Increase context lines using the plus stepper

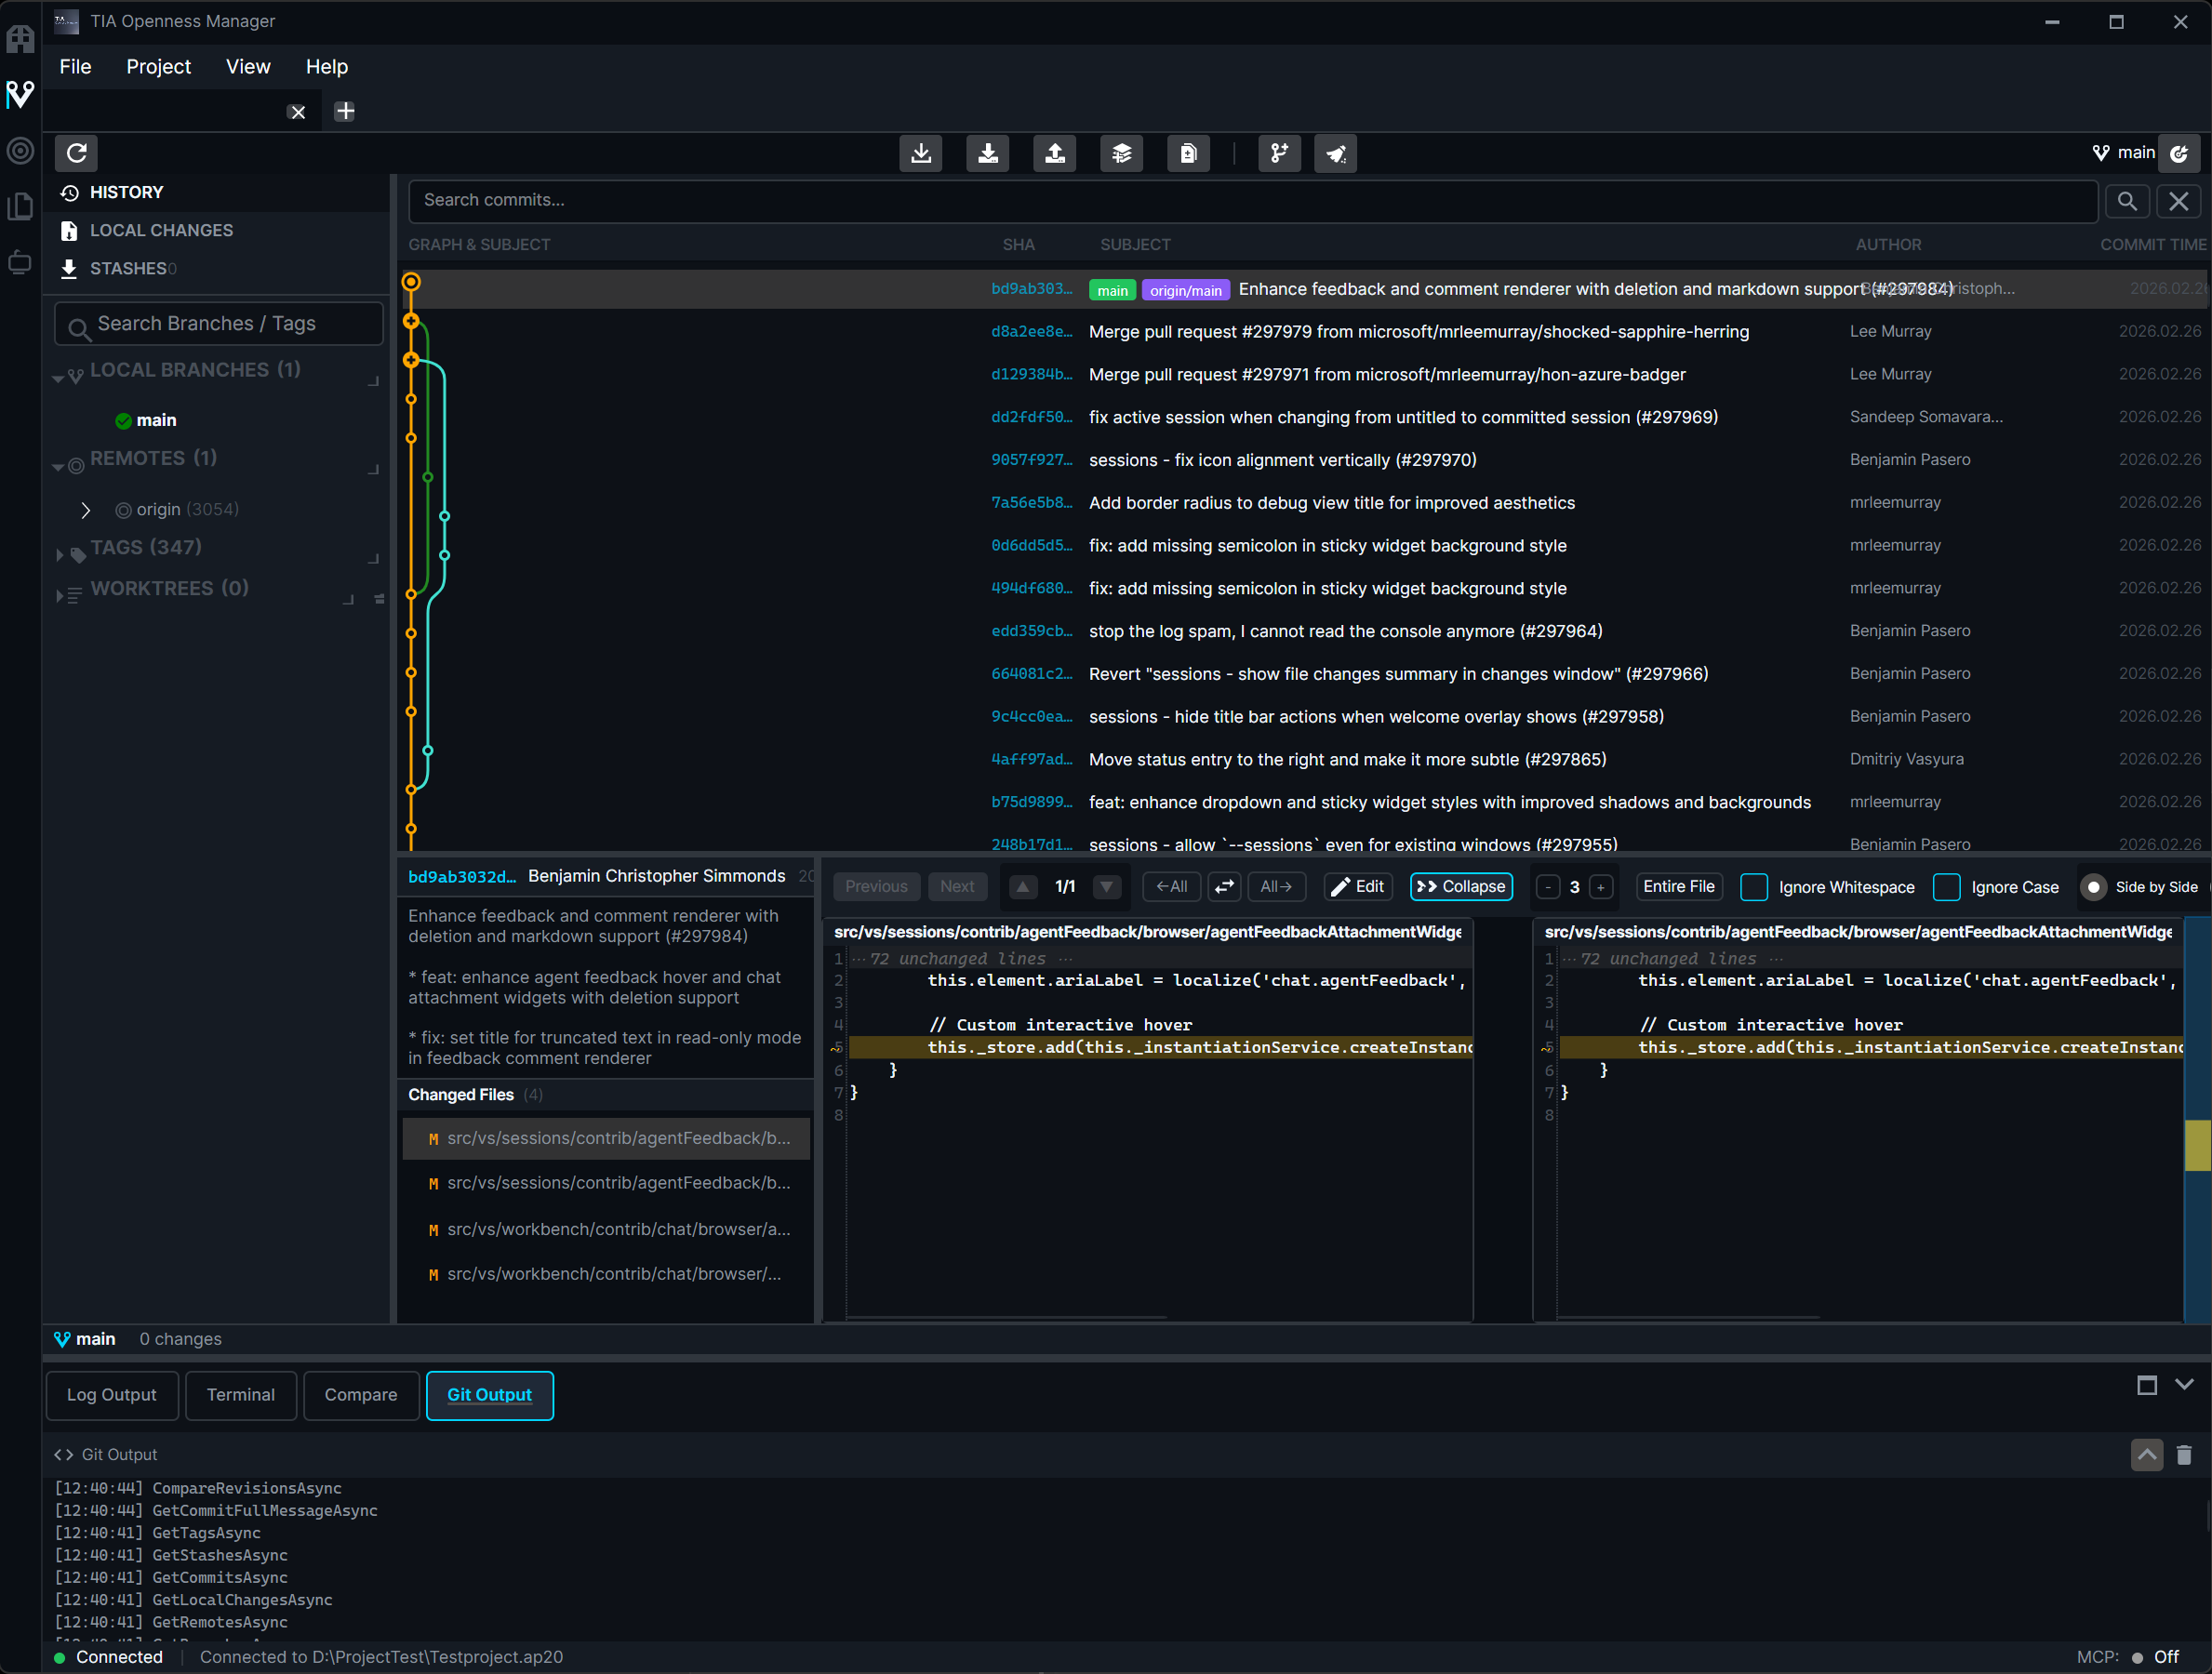[1600, 887]
